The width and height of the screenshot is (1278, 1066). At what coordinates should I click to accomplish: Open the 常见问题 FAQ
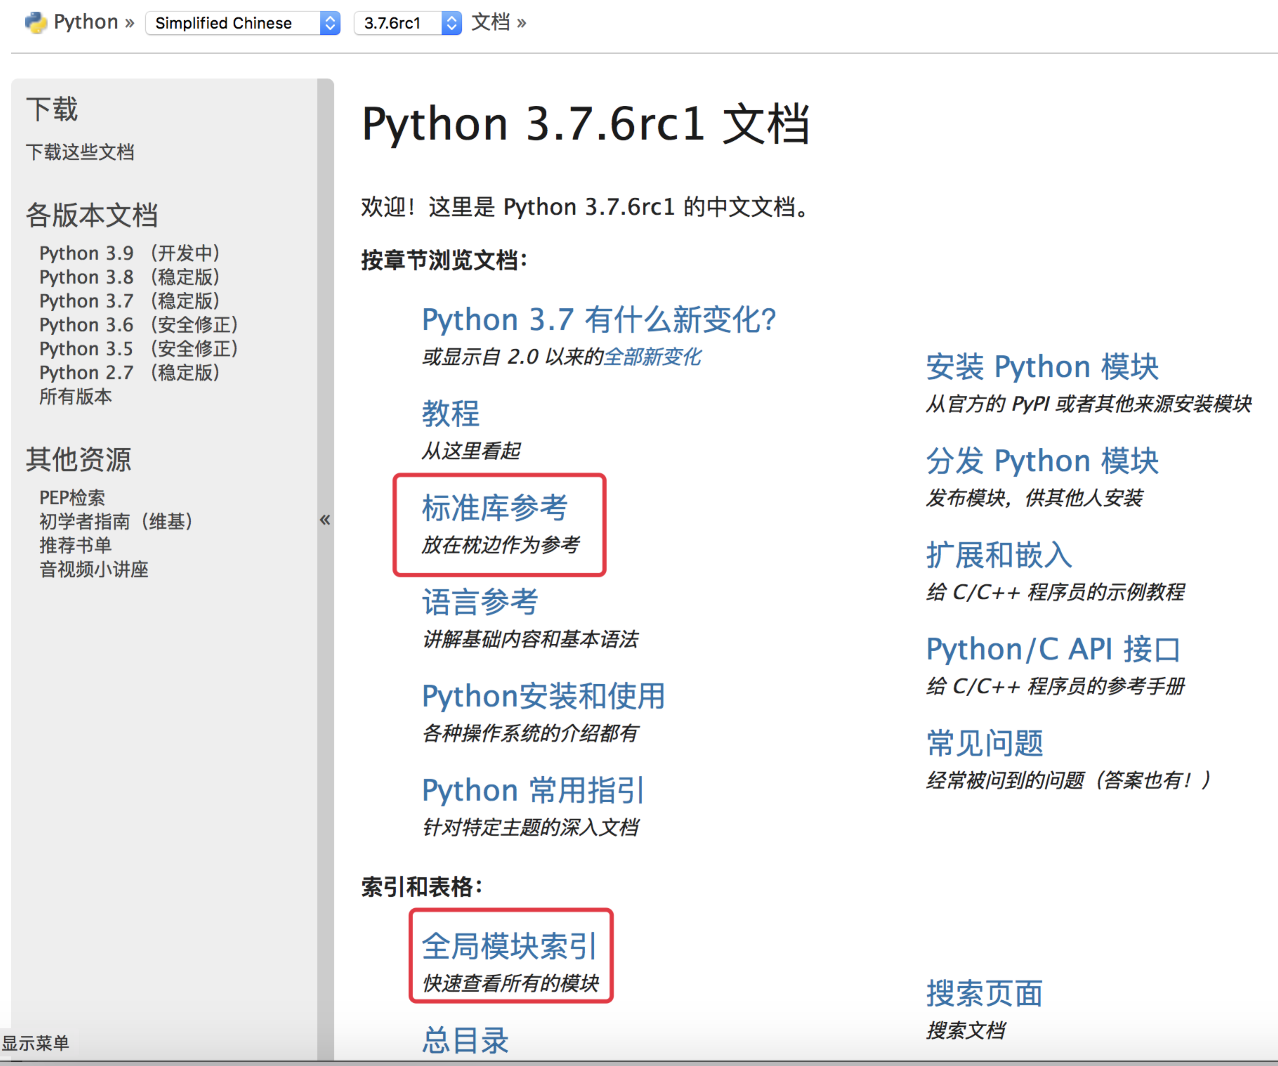(x=984, y=742)
